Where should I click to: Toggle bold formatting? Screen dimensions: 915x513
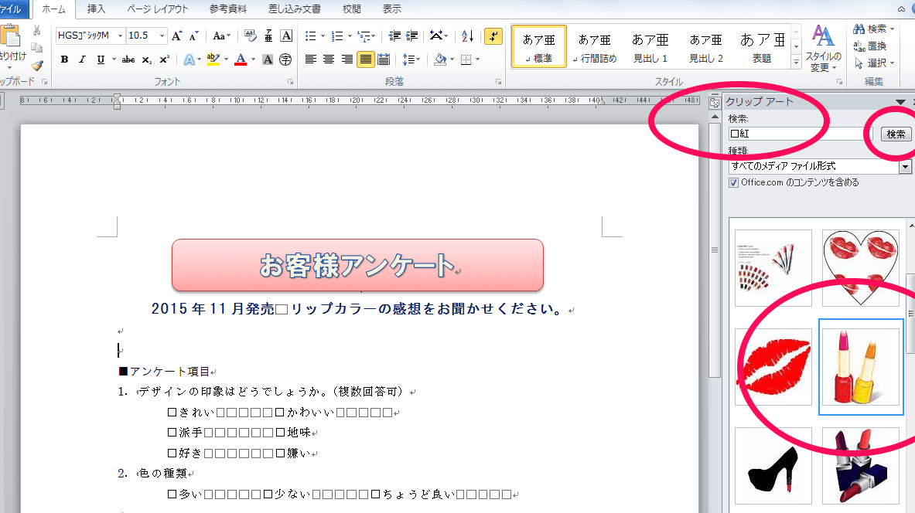(x=65, y=59)
